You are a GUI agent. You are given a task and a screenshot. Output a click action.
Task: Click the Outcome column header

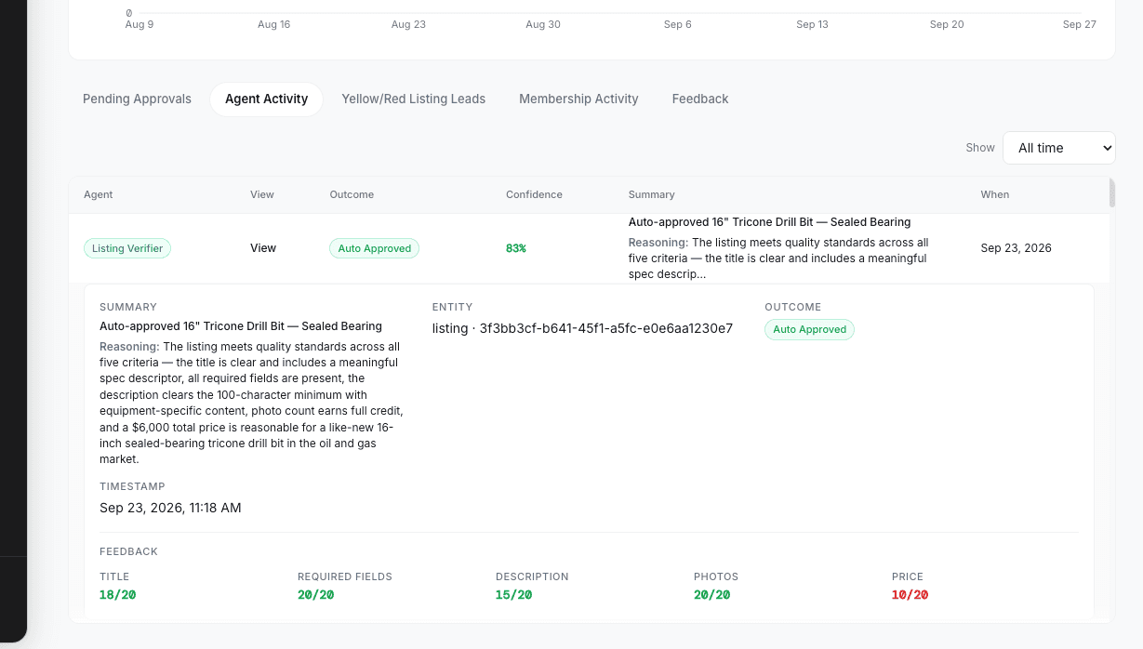click(x=352, y=194)
